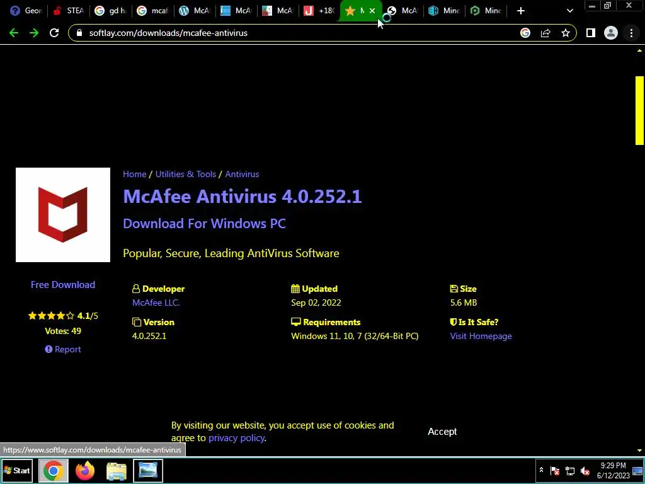Click the Free Download link
The width and height of the screenshot is (645, 484).
point(63,284)
